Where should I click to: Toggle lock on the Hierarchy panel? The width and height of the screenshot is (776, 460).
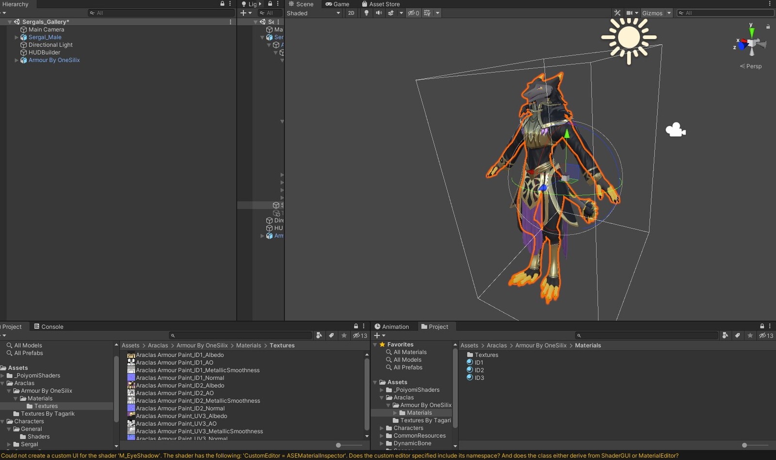(223, 3)
